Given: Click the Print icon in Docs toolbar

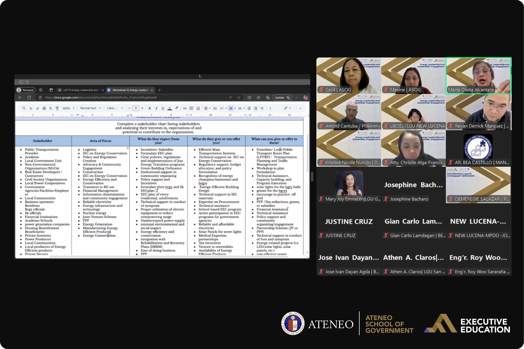Looking at the screenshot, I should pos(44,108).
